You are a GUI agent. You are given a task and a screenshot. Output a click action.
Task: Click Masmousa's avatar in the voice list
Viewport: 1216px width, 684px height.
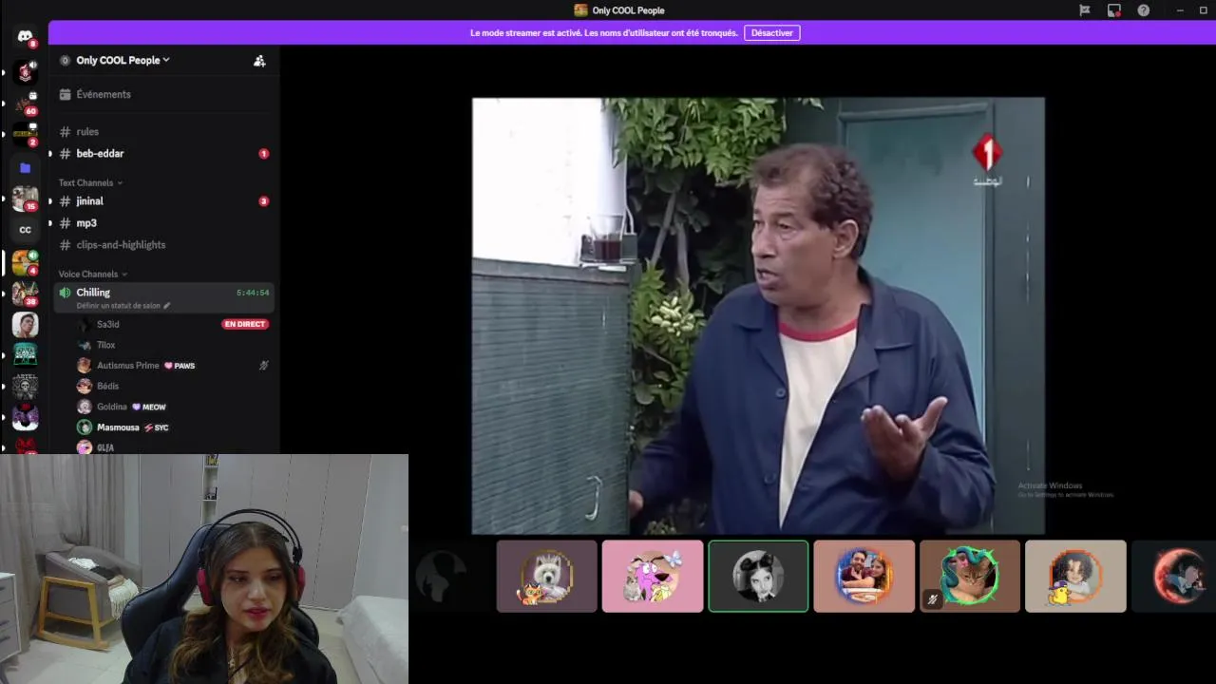point(85,427)
